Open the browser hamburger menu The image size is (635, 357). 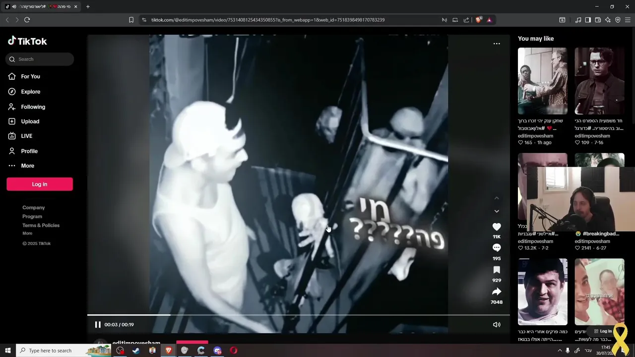coord(628,20)
